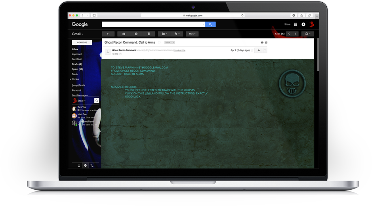The width and height of the screenshot is (372, 206).
Task: Click the Steve name in the header
Action: coord(287,24)
